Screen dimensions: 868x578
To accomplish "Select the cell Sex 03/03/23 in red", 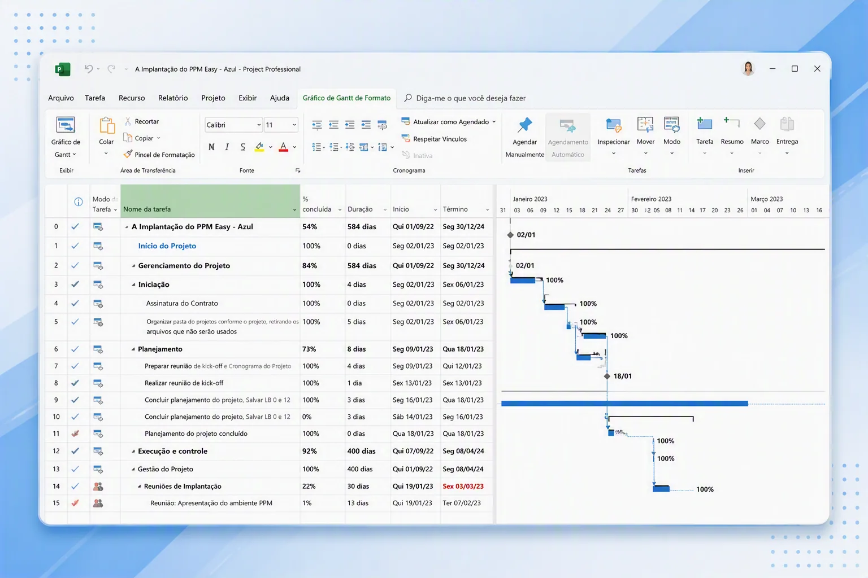I will tap(463, 487).
